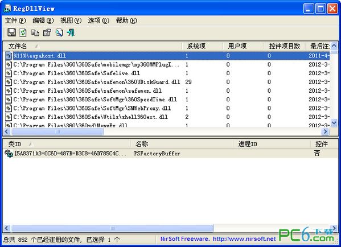Image resolution: width=341 pixels, height=247 pixels.
Task: Sort by the 系统项 column header
Action: (x=203, y=46)
